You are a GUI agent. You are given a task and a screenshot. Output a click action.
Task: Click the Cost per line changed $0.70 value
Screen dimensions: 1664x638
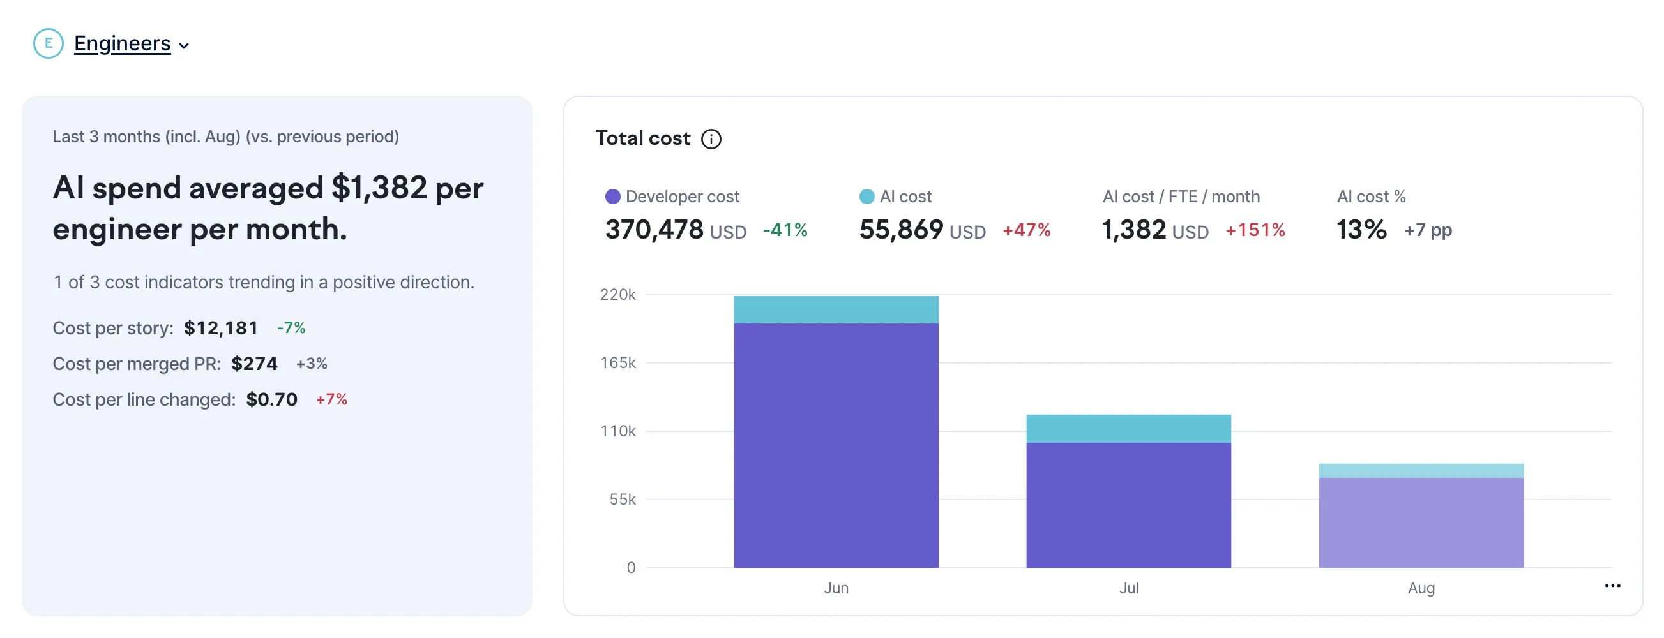click(x=271, y=399)
